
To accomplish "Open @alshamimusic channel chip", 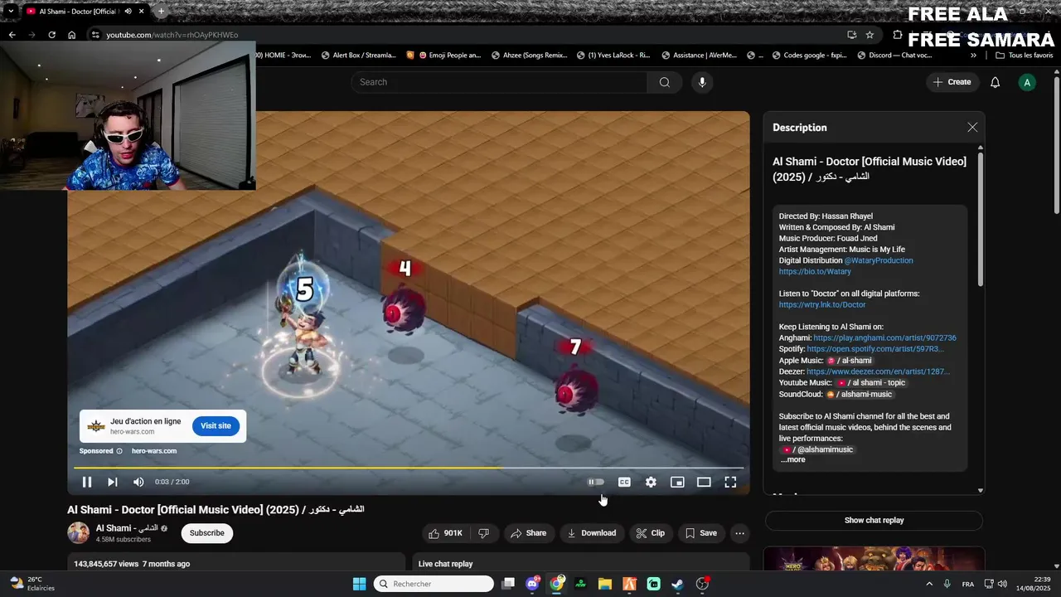I will (817, 449).
